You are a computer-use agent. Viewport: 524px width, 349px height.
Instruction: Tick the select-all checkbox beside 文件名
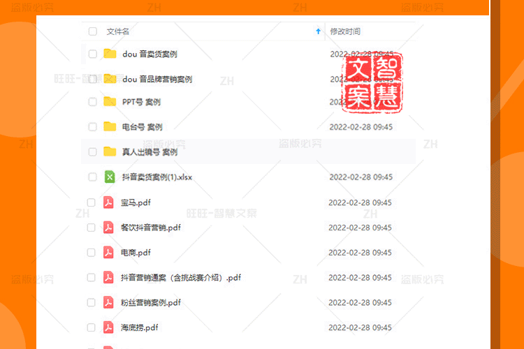[x=92, y=31]
